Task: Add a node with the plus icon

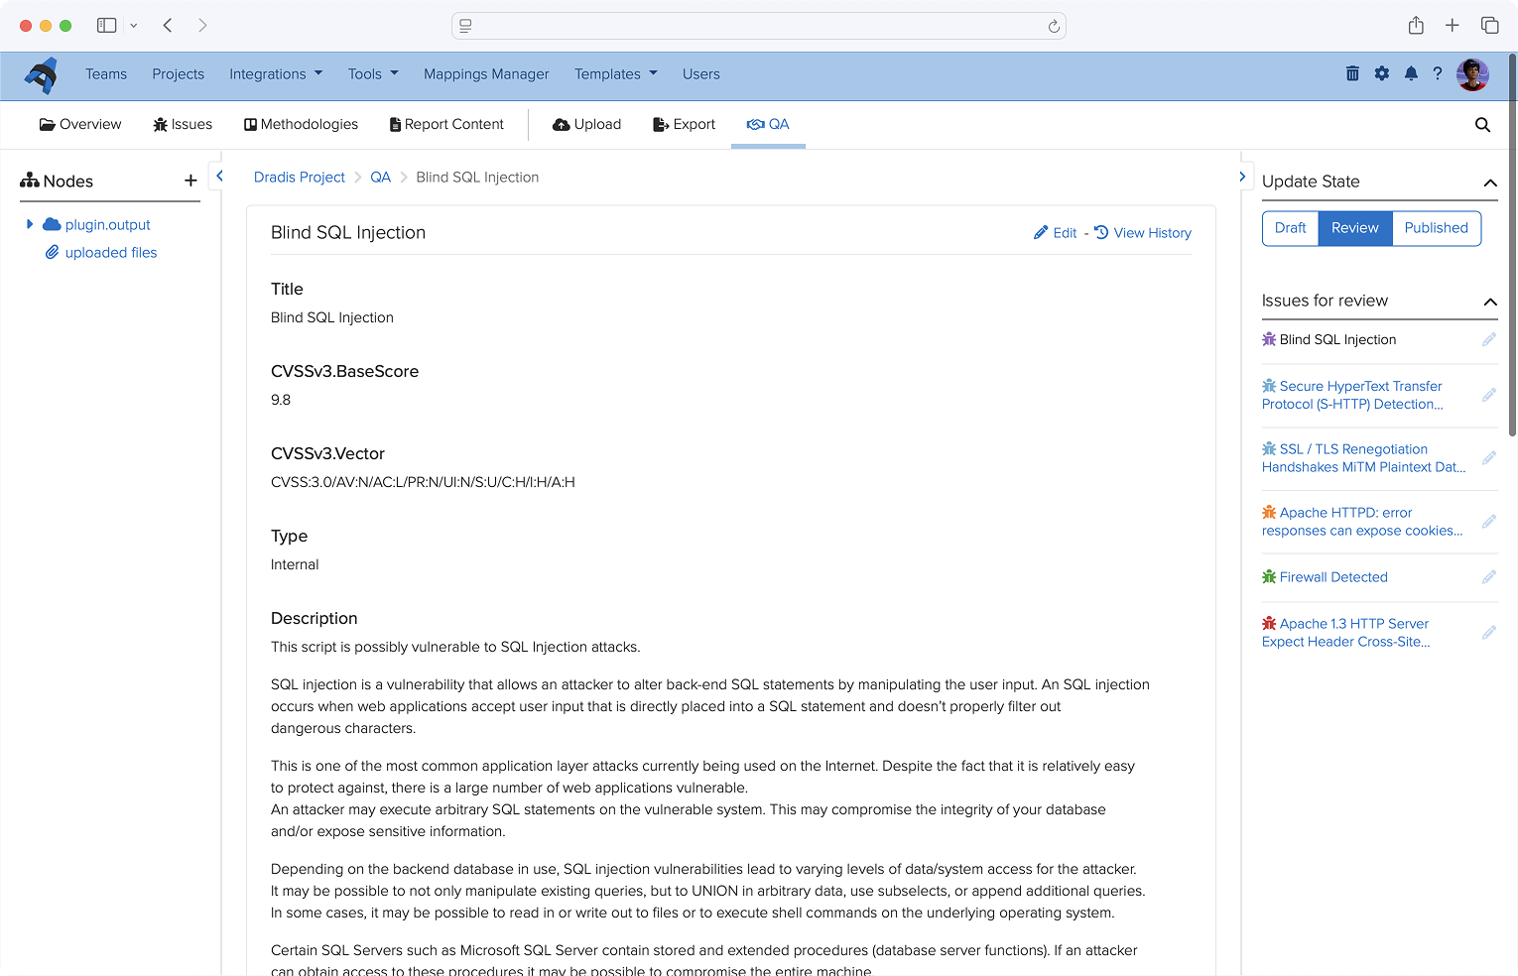Action: coord(190,181)
